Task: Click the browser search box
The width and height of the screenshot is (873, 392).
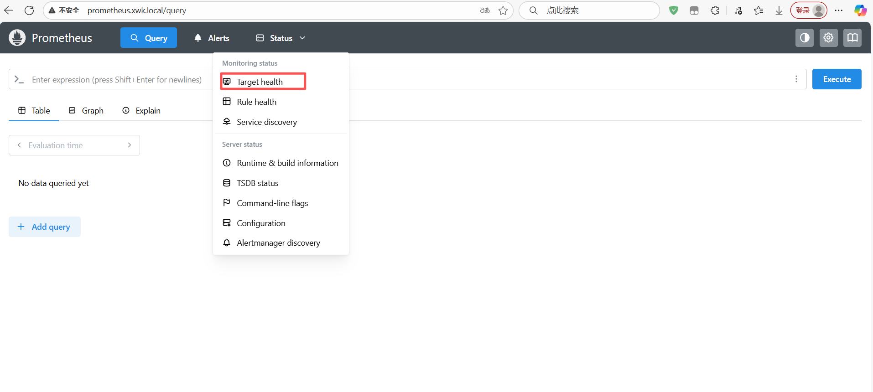Action: (x=589, y=10)
